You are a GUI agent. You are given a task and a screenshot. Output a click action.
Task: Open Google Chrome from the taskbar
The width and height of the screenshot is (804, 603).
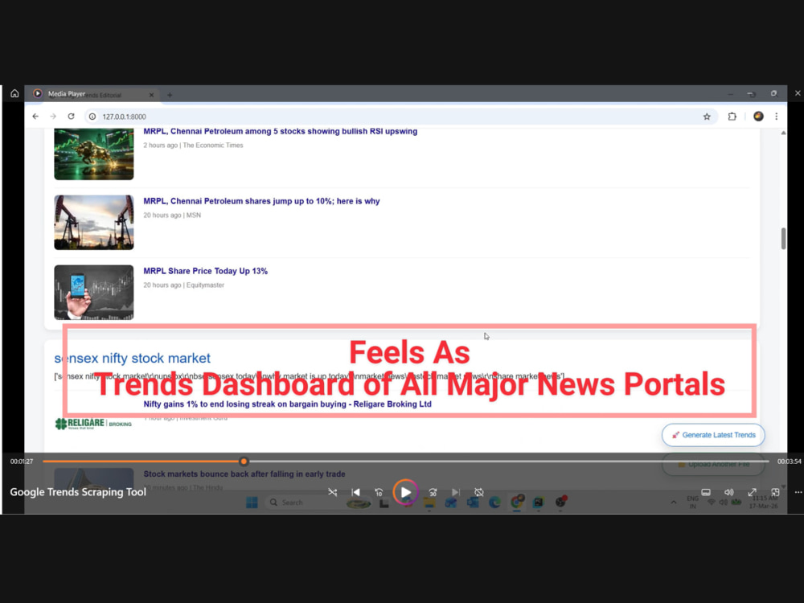(x=516, y=503)
